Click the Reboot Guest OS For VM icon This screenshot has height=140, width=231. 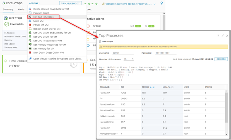(30, 29)
